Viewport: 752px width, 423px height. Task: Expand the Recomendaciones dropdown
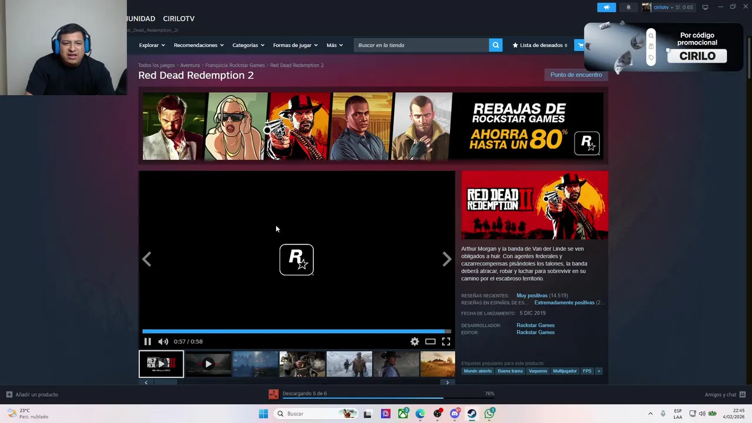(199, 45)
